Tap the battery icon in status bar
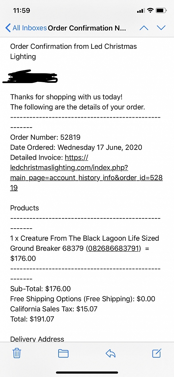174x377 pixels. coord(161,11)
